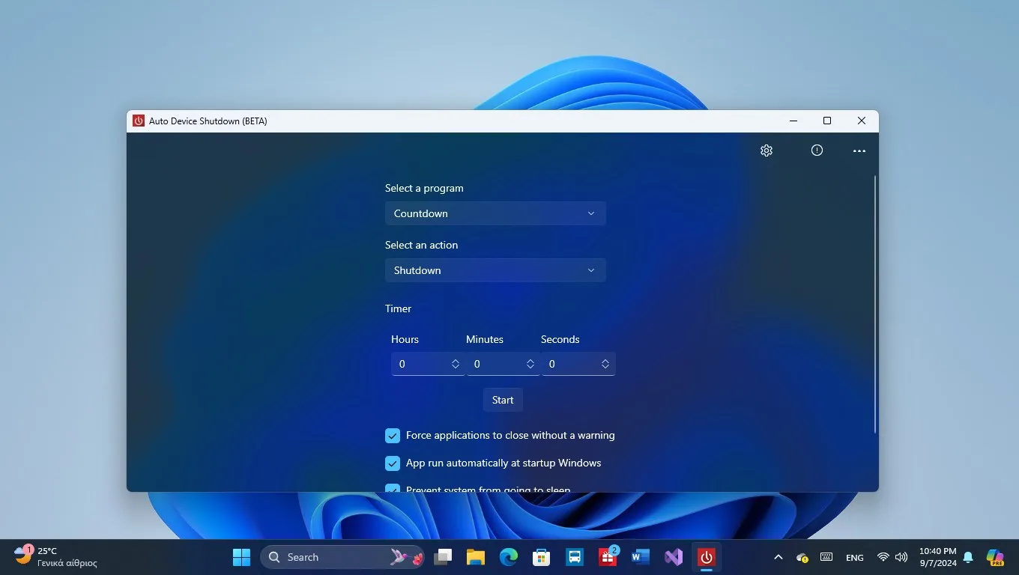
Task: Open the weather widget showing 25°C
Action: pyautogui.click(x=56, y=556)
